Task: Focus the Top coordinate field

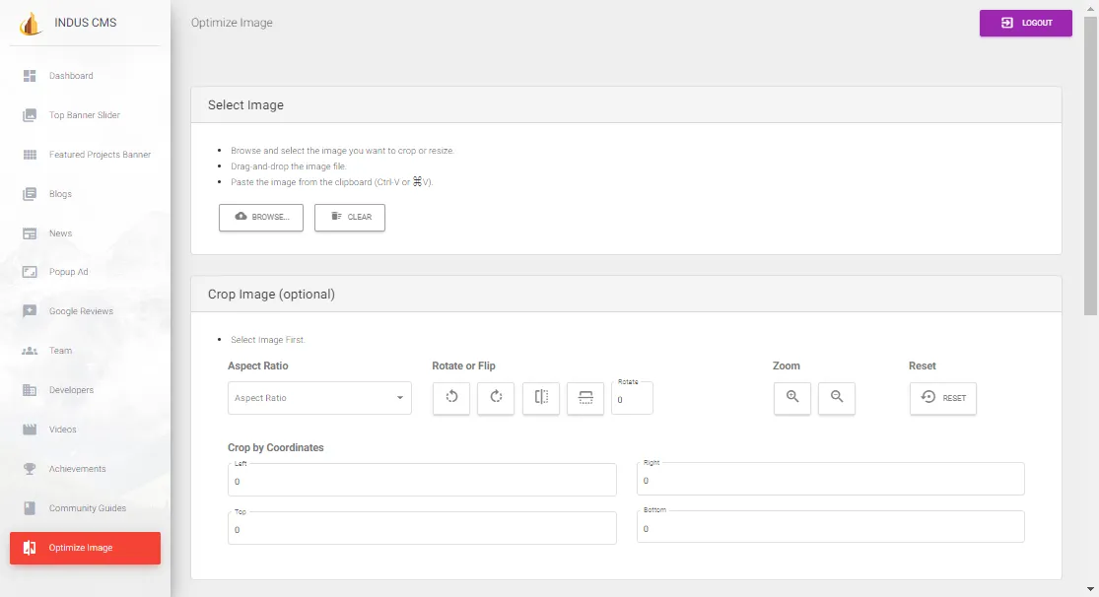Action: point(422,529)
